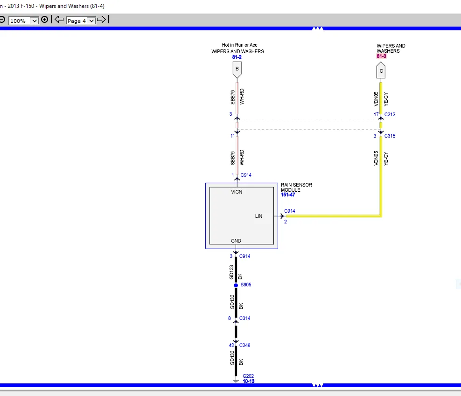This screenshot has height=396, width=461.
Task: Click the C248 connector label
Action: (x=244, y=345)
